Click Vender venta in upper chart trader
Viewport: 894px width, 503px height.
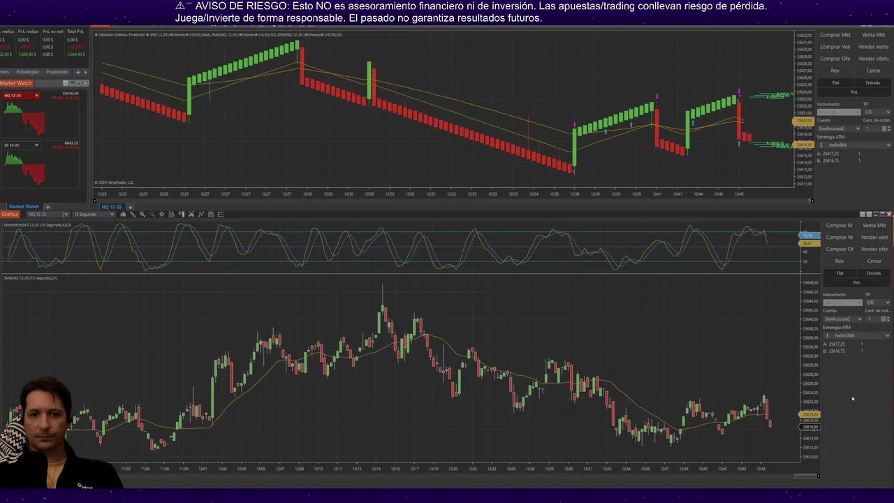[x=873, y=47]
